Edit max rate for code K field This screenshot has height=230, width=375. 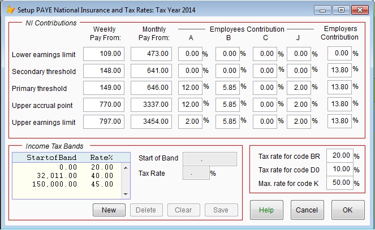pyautogui.click(x=340, y=183)
